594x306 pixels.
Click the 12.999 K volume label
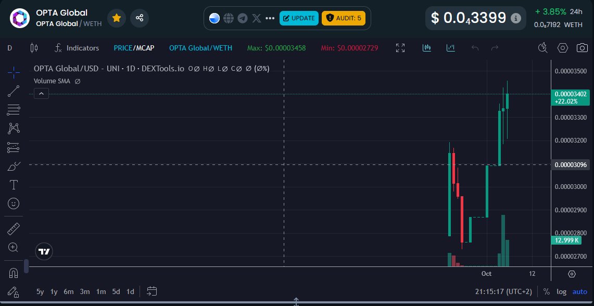click(x=567, y=240)
